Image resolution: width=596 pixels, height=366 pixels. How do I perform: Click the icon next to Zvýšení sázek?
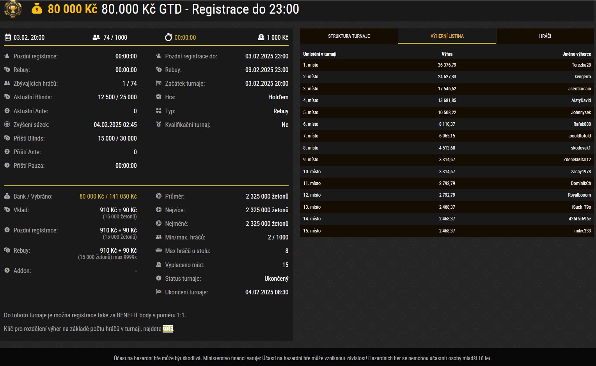[x=7, y=125]
